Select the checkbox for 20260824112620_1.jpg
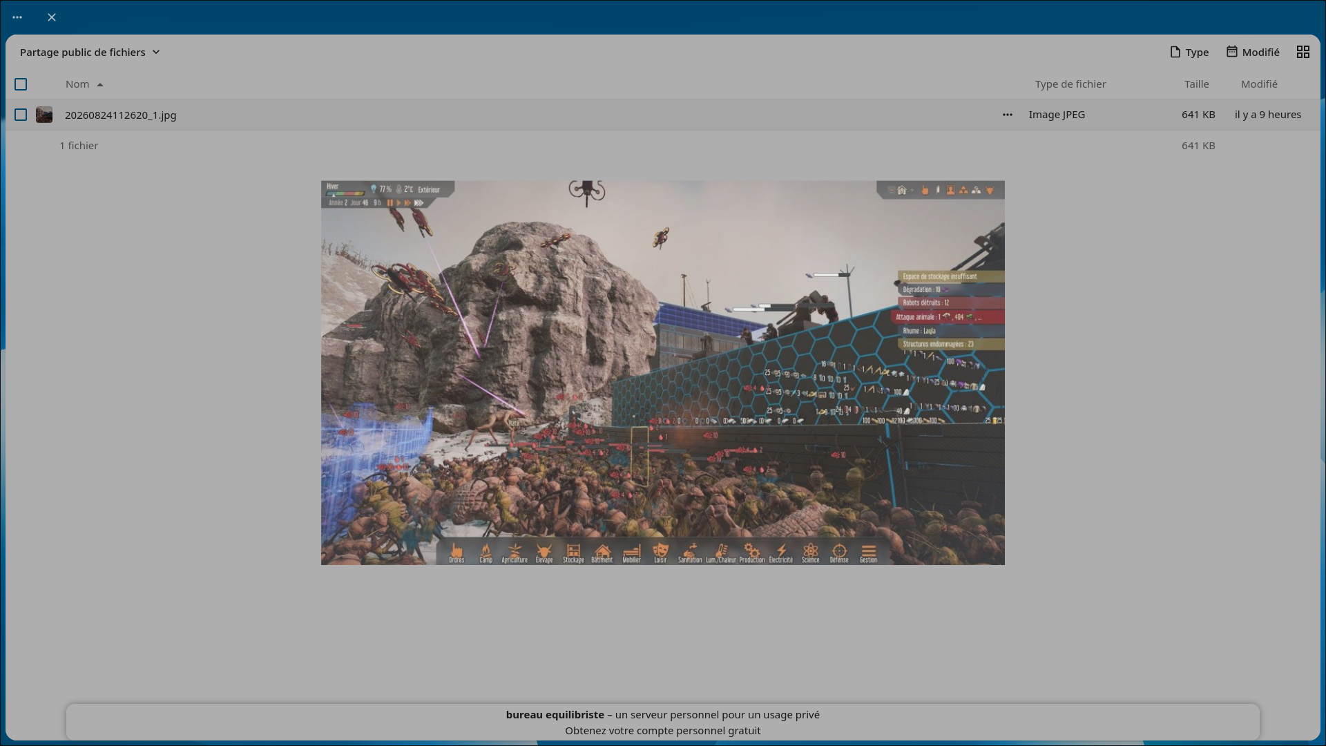The image size is (1326, 746). [x=21, y=115]
